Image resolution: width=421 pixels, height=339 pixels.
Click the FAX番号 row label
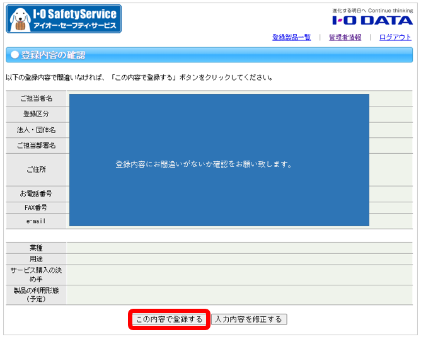point(36,207)
